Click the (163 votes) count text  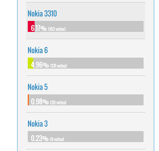57,29
